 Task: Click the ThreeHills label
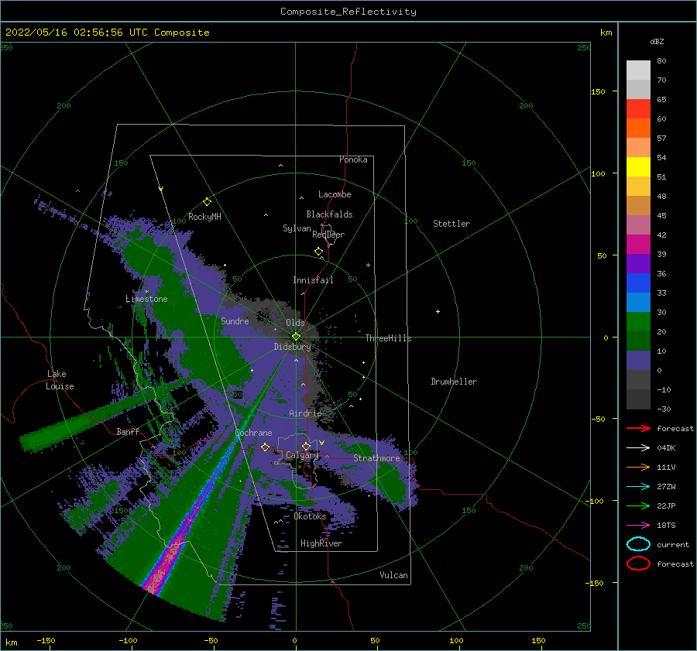(x=389, y=338)
